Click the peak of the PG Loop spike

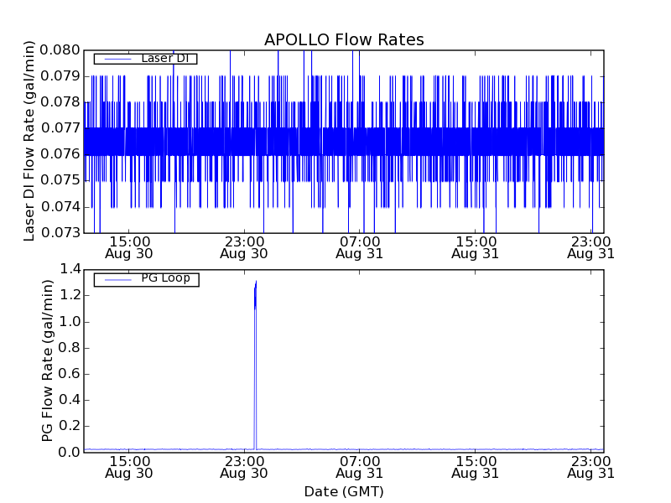pyautogui.click(x=256, y=282)
